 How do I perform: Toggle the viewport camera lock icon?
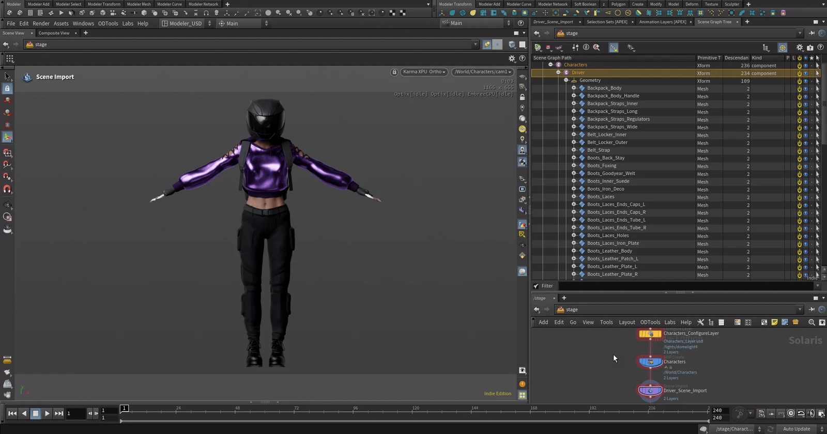click(394, 72)
